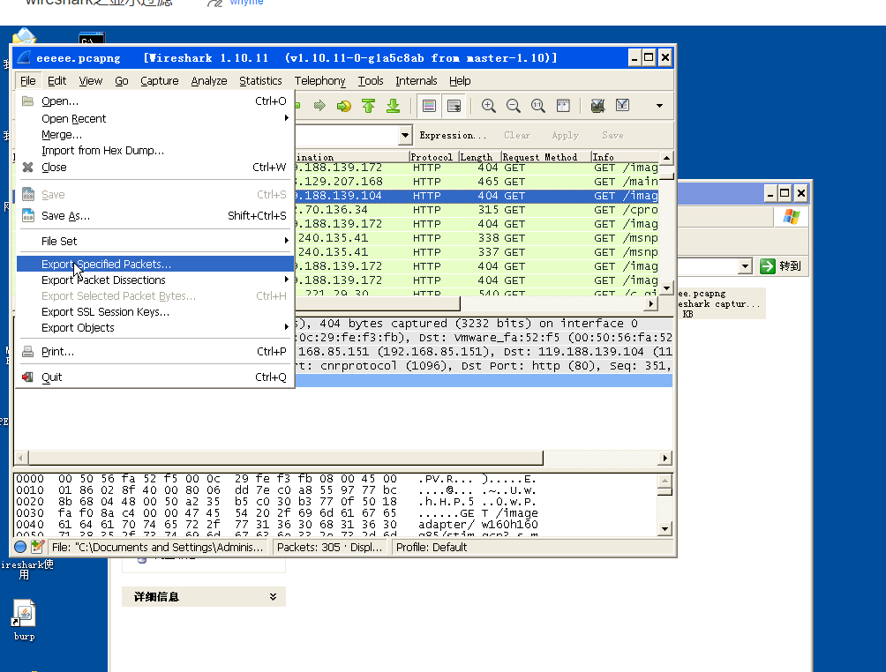Select the 'Dst Port: http (80)' detail line

484,366
